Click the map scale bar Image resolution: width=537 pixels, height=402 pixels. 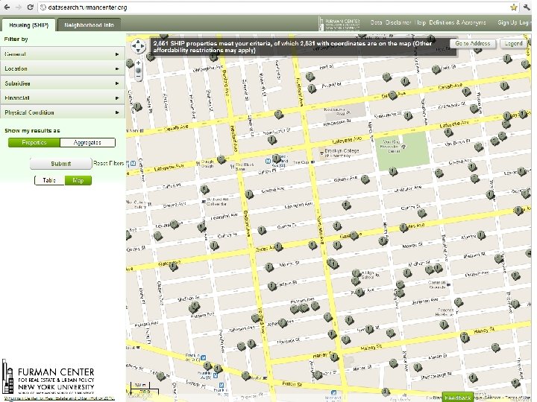point(144,389)
